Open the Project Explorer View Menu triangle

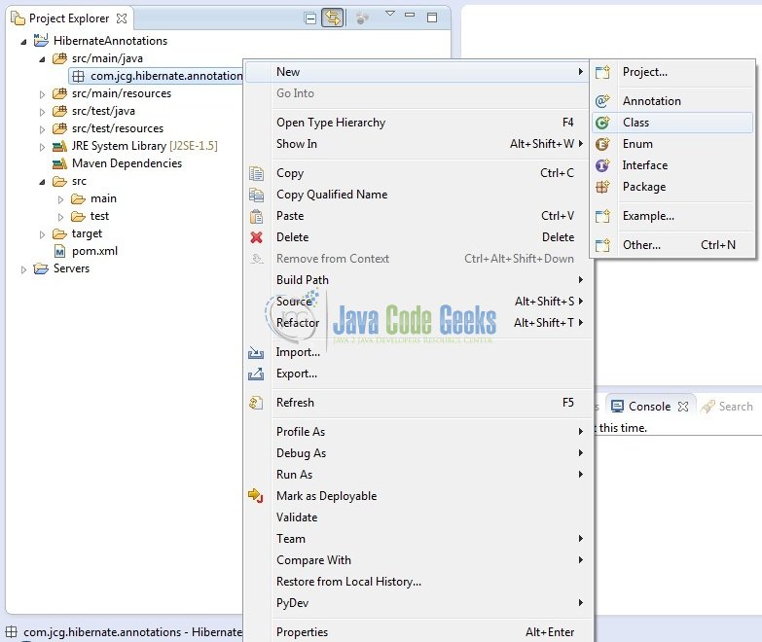tap(389, 14)
